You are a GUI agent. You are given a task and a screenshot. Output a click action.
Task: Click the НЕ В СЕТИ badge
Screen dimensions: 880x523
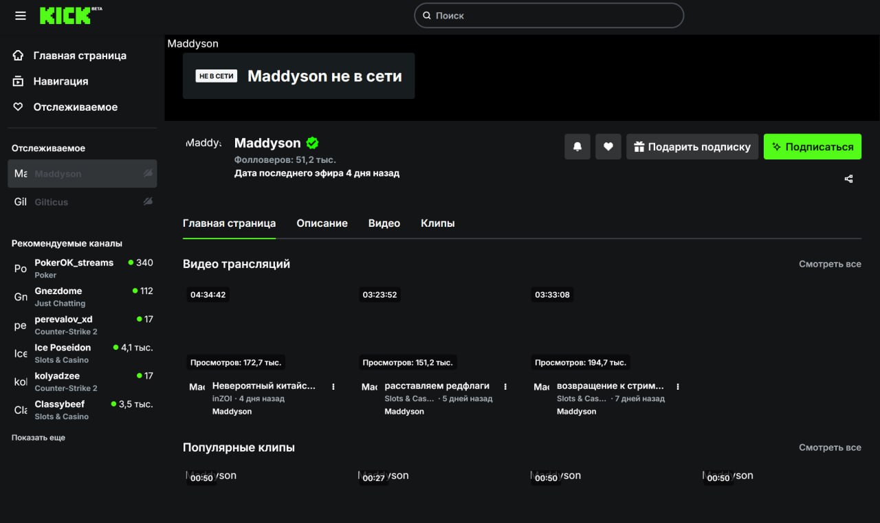click(217, 76)
